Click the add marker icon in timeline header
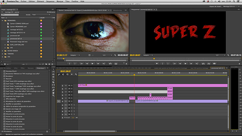The height and width of the screenshot is (136, 242). coord(71,74)
